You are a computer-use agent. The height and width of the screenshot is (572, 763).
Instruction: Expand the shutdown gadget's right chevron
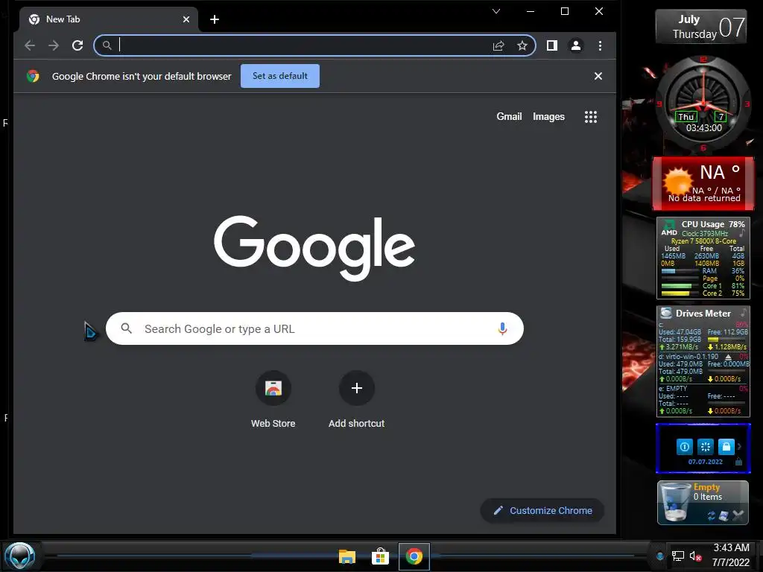pyautogui.click(x=740, y=446)
